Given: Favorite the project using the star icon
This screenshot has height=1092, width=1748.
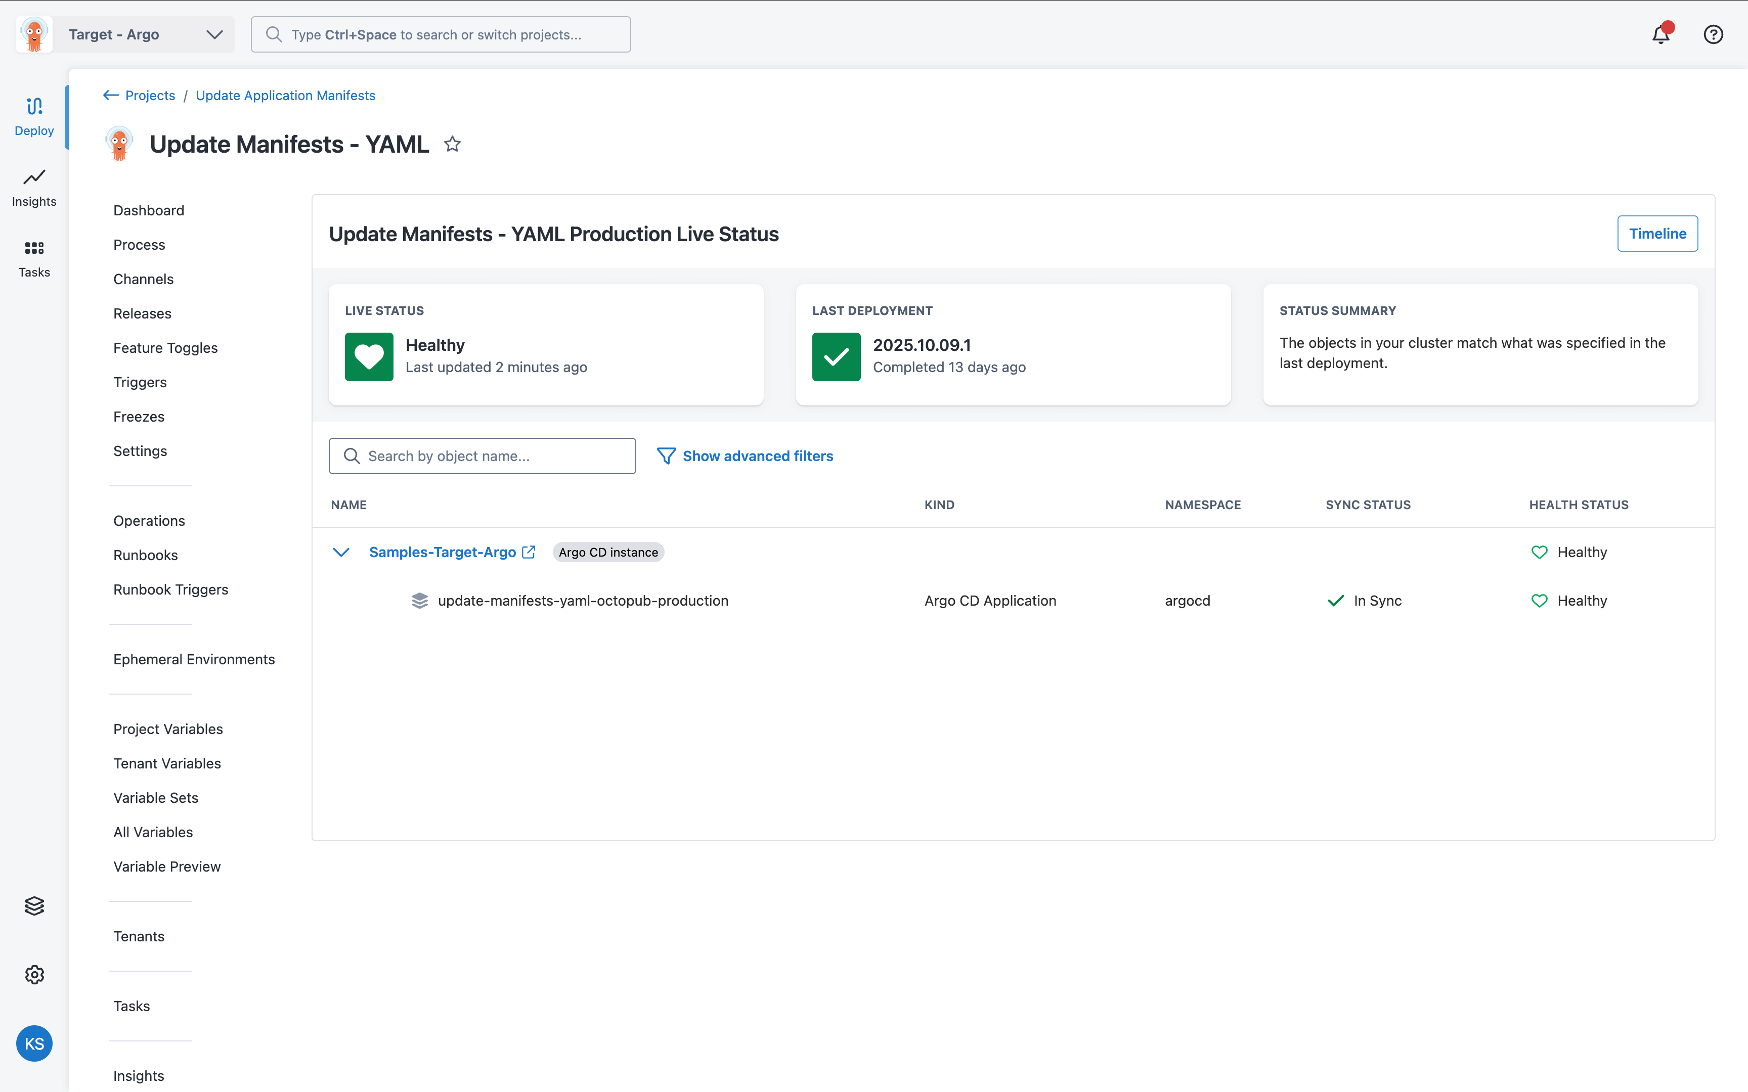Looking at the screenshot, I should click(453, 144).
